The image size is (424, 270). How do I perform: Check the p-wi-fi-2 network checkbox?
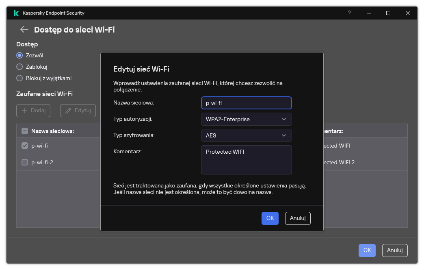point(25,162)
